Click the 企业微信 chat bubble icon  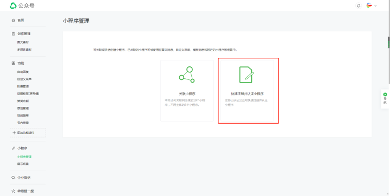tap(14, 178)
